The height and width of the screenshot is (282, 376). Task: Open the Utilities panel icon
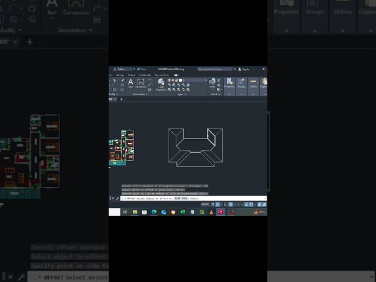[x=253, y=83]
